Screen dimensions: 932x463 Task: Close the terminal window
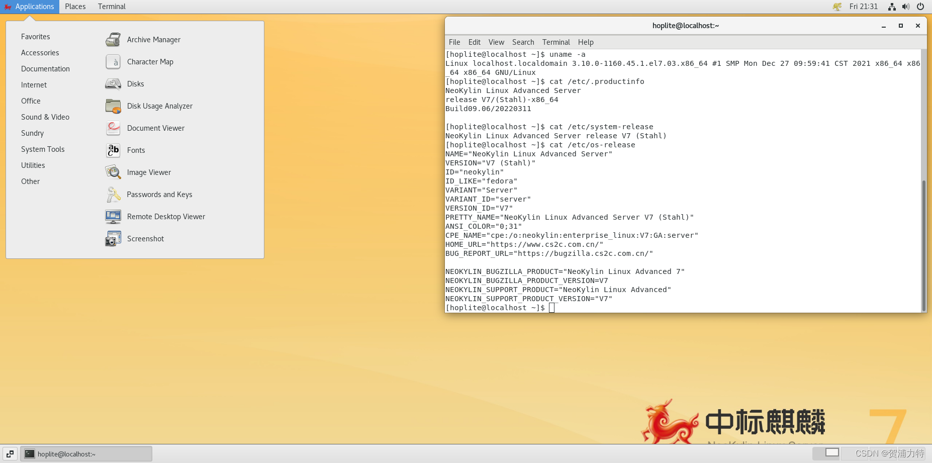(x=918, y=26)
